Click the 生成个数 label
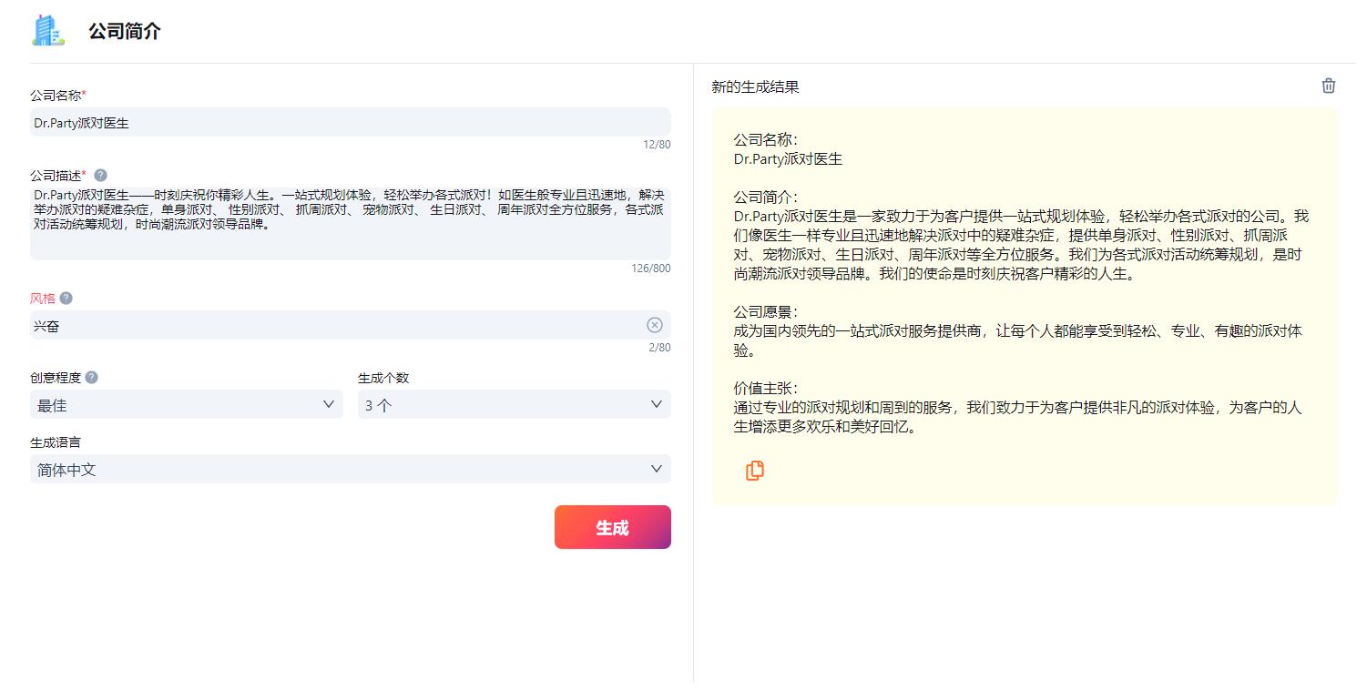 point(383,378)
